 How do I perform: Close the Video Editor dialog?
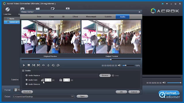139,12
